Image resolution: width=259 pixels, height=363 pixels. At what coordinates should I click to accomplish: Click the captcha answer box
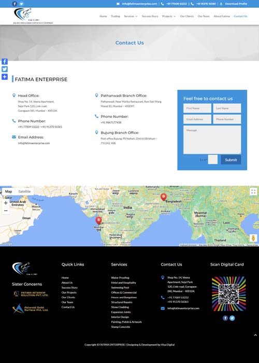[213, 160]
